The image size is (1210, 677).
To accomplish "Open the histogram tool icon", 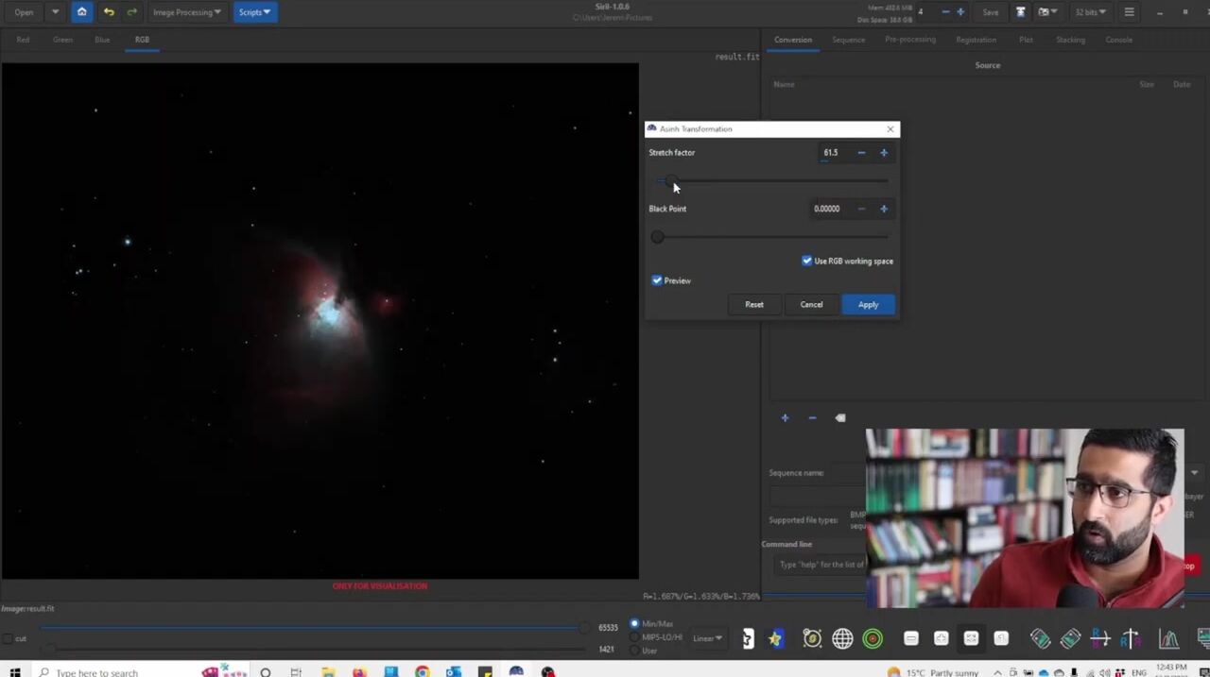I will pyautogui.click(x=1169, y=639).
